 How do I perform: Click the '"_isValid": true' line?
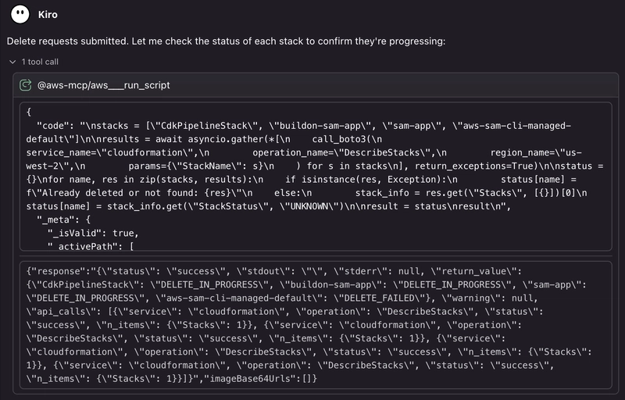click(93, 233)
